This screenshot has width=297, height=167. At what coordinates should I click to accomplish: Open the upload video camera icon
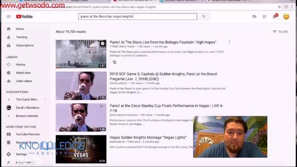(x=254, y=17)
